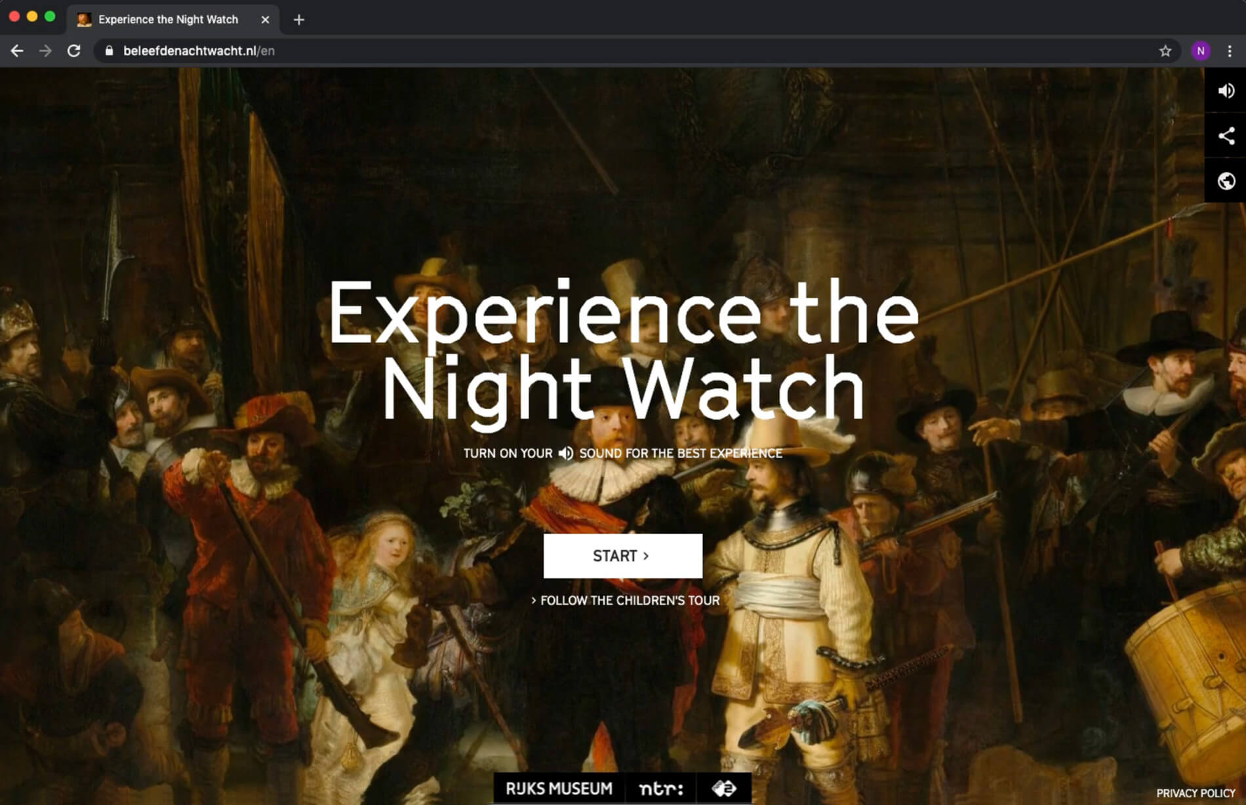Click the Rijksmuseum logo
The height and width of the screenshot is (805, 1246).
coord(559,789)
